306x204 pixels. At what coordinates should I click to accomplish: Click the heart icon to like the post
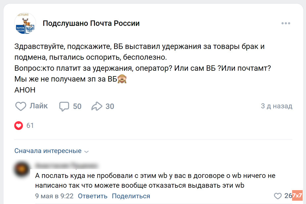click(x=21, y=106)
